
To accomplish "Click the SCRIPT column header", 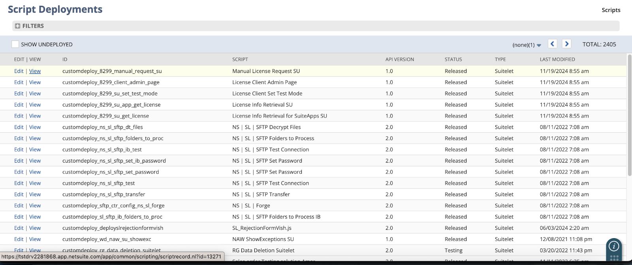I will 240,60.
